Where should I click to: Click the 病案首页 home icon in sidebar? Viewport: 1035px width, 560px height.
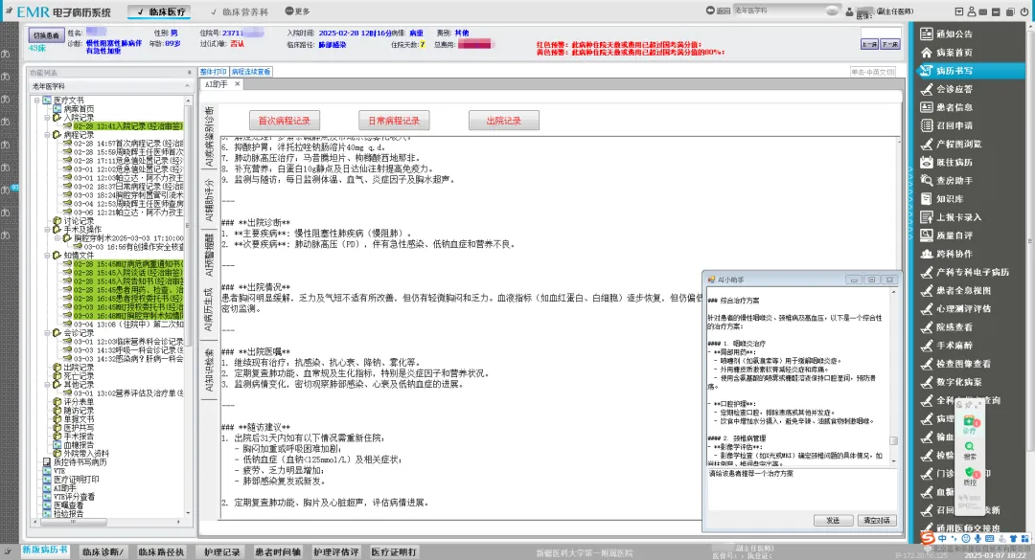[x=928, y=52]
